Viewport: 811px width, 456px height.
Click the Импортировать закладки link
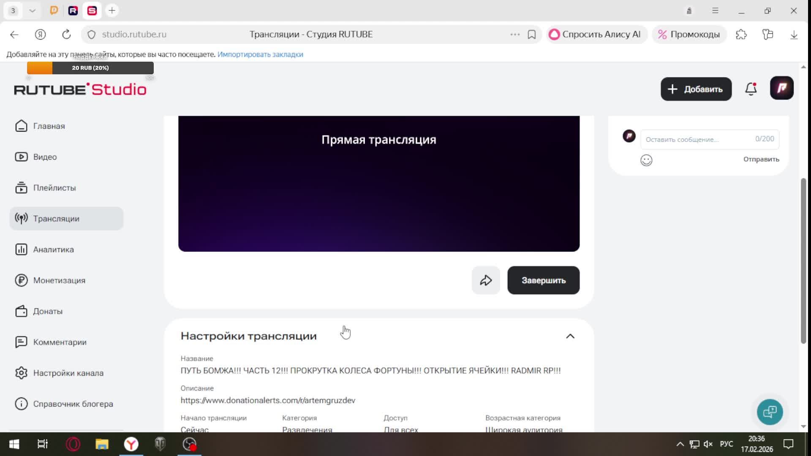[x=260, y=54]
